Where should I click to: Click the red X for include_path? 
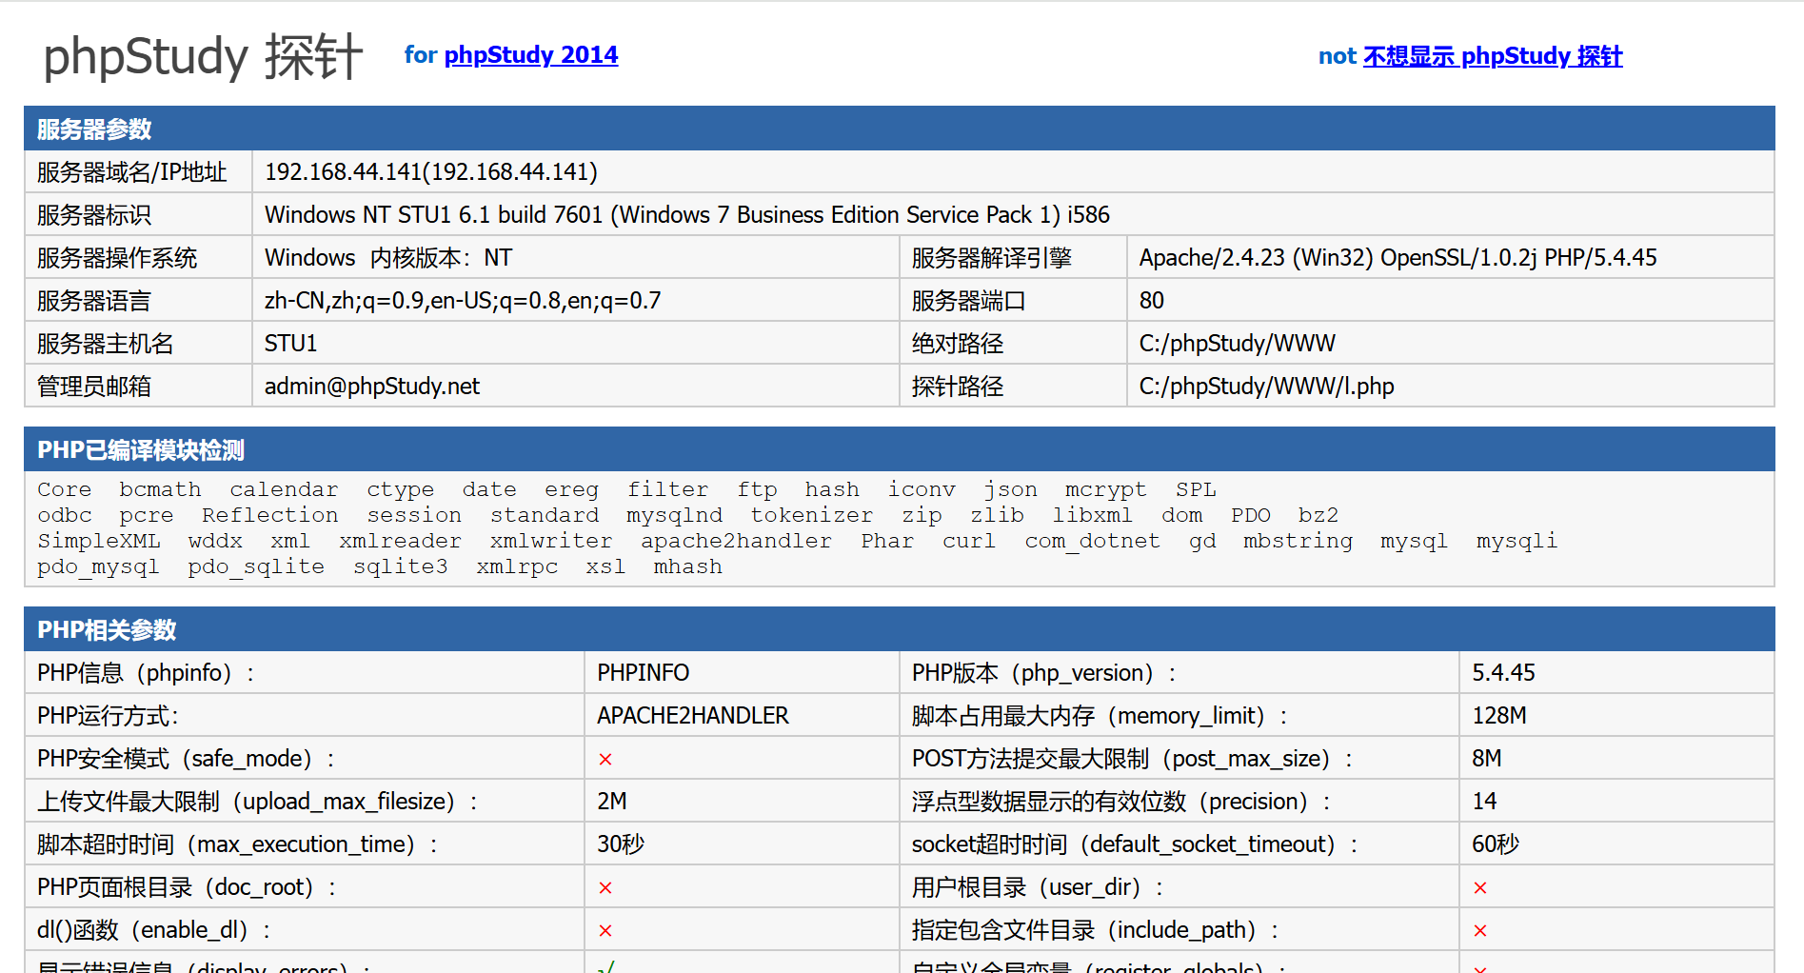(1479, 931)
